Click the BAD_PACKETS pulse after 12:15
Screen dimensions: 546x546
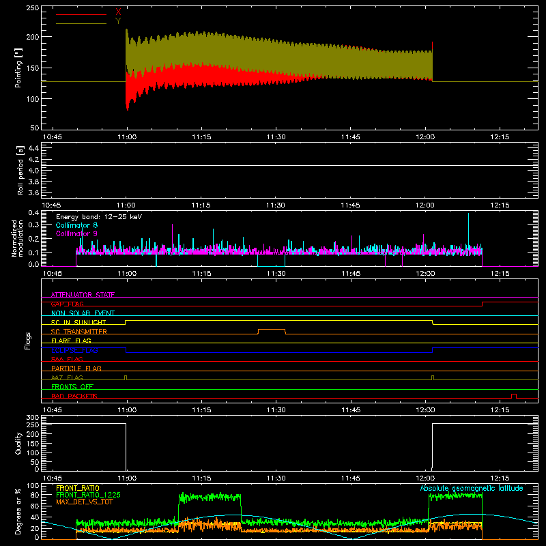[x=514, y=396]
